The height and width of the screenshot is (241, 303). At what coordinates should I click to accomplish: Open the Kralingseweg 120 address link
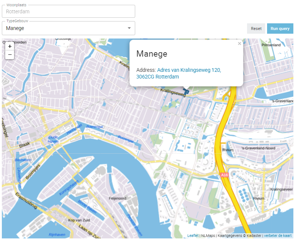coord(179,73)
